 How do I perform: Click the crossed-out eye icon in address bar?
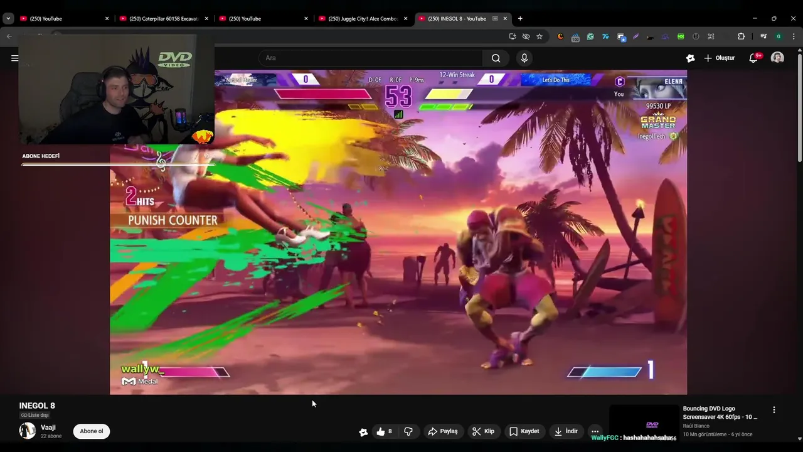tap(526, 36)
